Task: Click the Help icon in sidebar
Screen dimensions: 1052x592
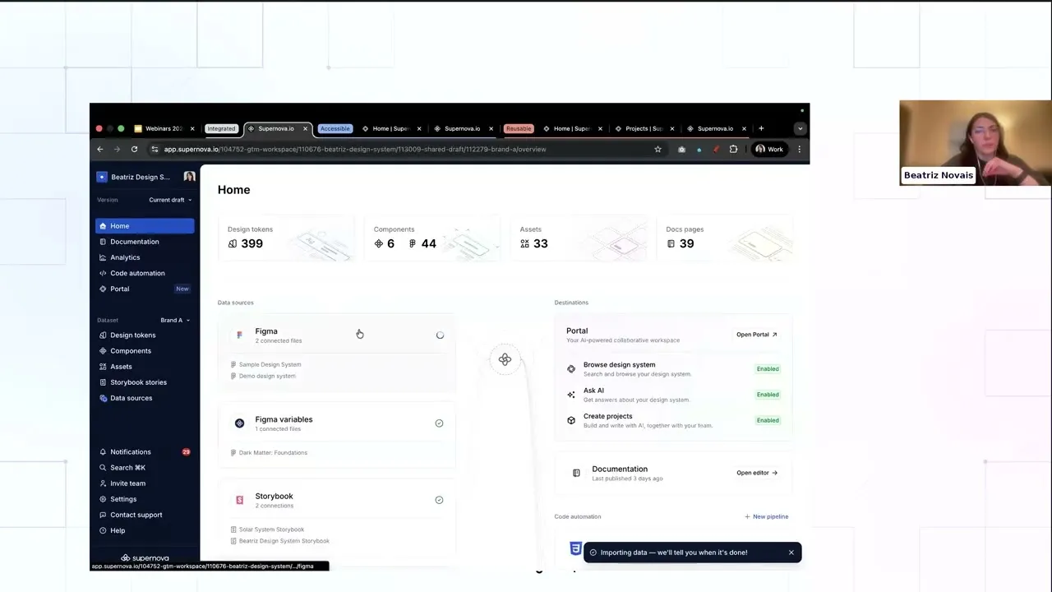Action: [x=103, y=530]
